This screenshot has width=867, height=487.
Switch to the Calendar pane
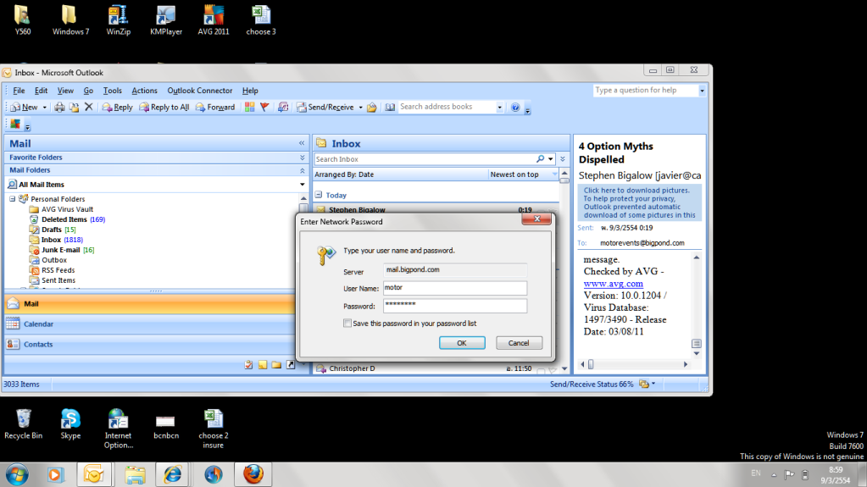tap(150, 324)
